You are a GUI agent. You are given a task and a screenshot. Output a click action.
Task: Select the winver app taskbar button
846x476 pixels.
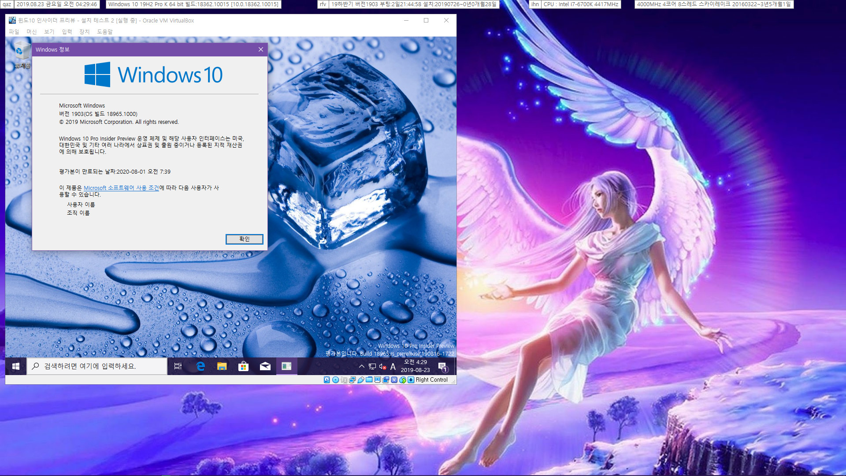[x=287, y=366]
